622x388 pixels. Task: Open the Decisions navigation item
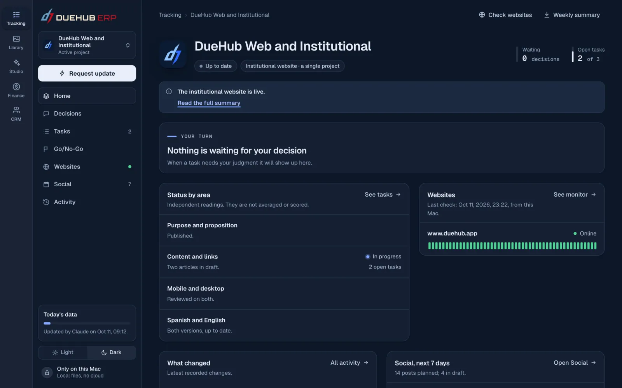87,114
